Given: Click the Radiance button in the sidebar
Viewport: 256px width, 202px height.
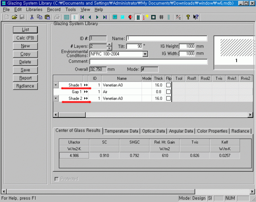Looking at the screenshot, I should click(25, 86).
